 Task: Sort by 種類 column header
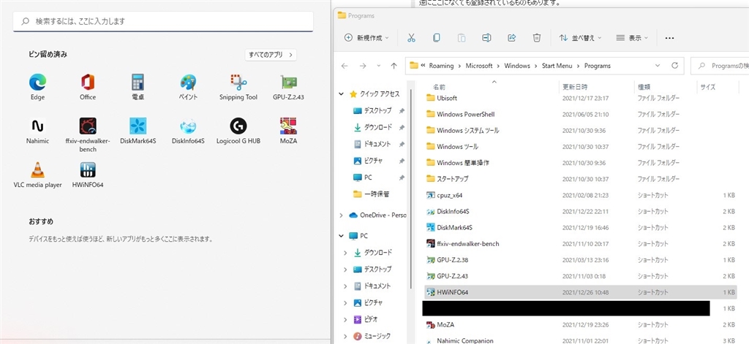644,88
